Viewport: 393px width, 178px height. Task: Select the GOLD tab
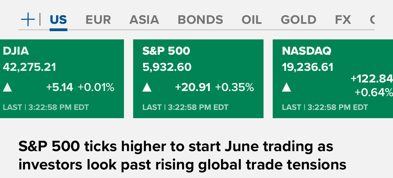pyautogui.click(x=298, y=20)
